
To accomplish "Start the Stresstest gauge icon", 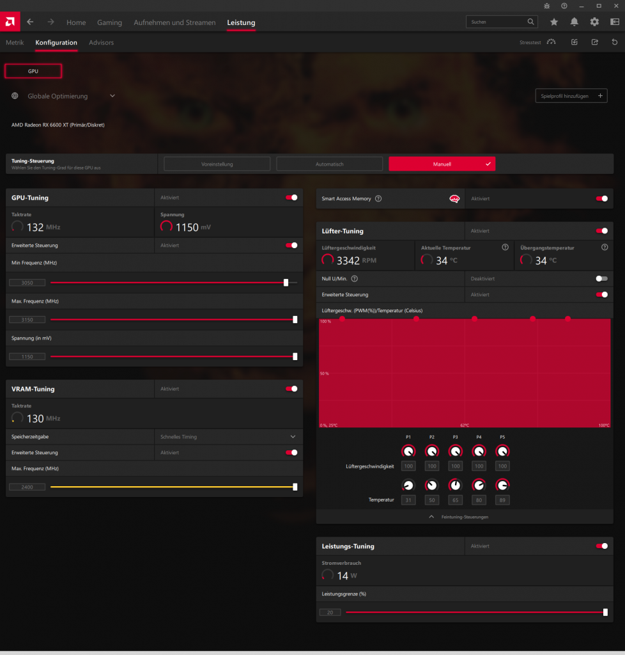I will pyautogui.click(x=551, y=42).
